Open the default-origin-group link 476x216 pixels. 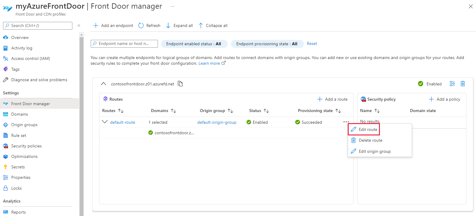point(217,122)
